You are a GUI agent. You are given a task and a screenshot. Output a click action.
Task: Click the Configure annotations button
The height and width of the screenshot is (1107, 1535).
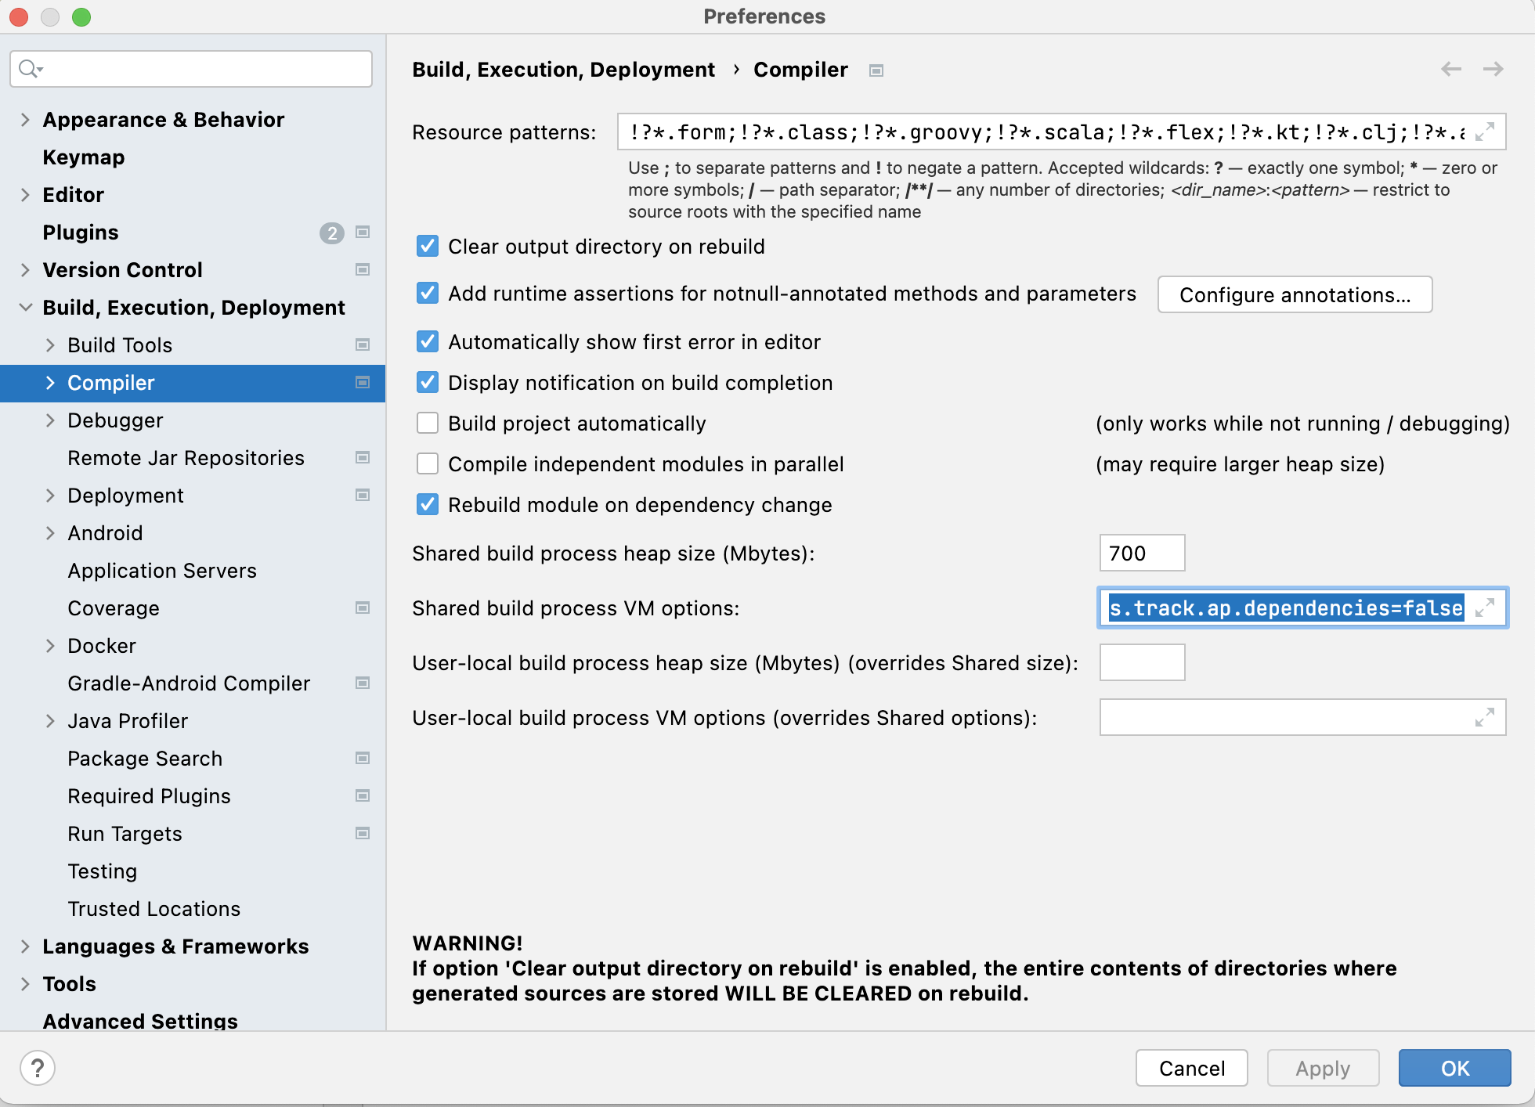pos(1295,295)
